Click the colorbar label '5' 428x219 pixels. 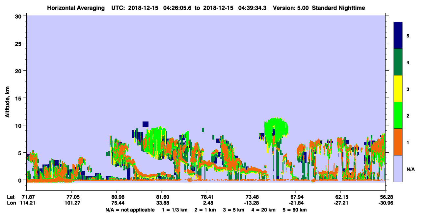(408, 35)
